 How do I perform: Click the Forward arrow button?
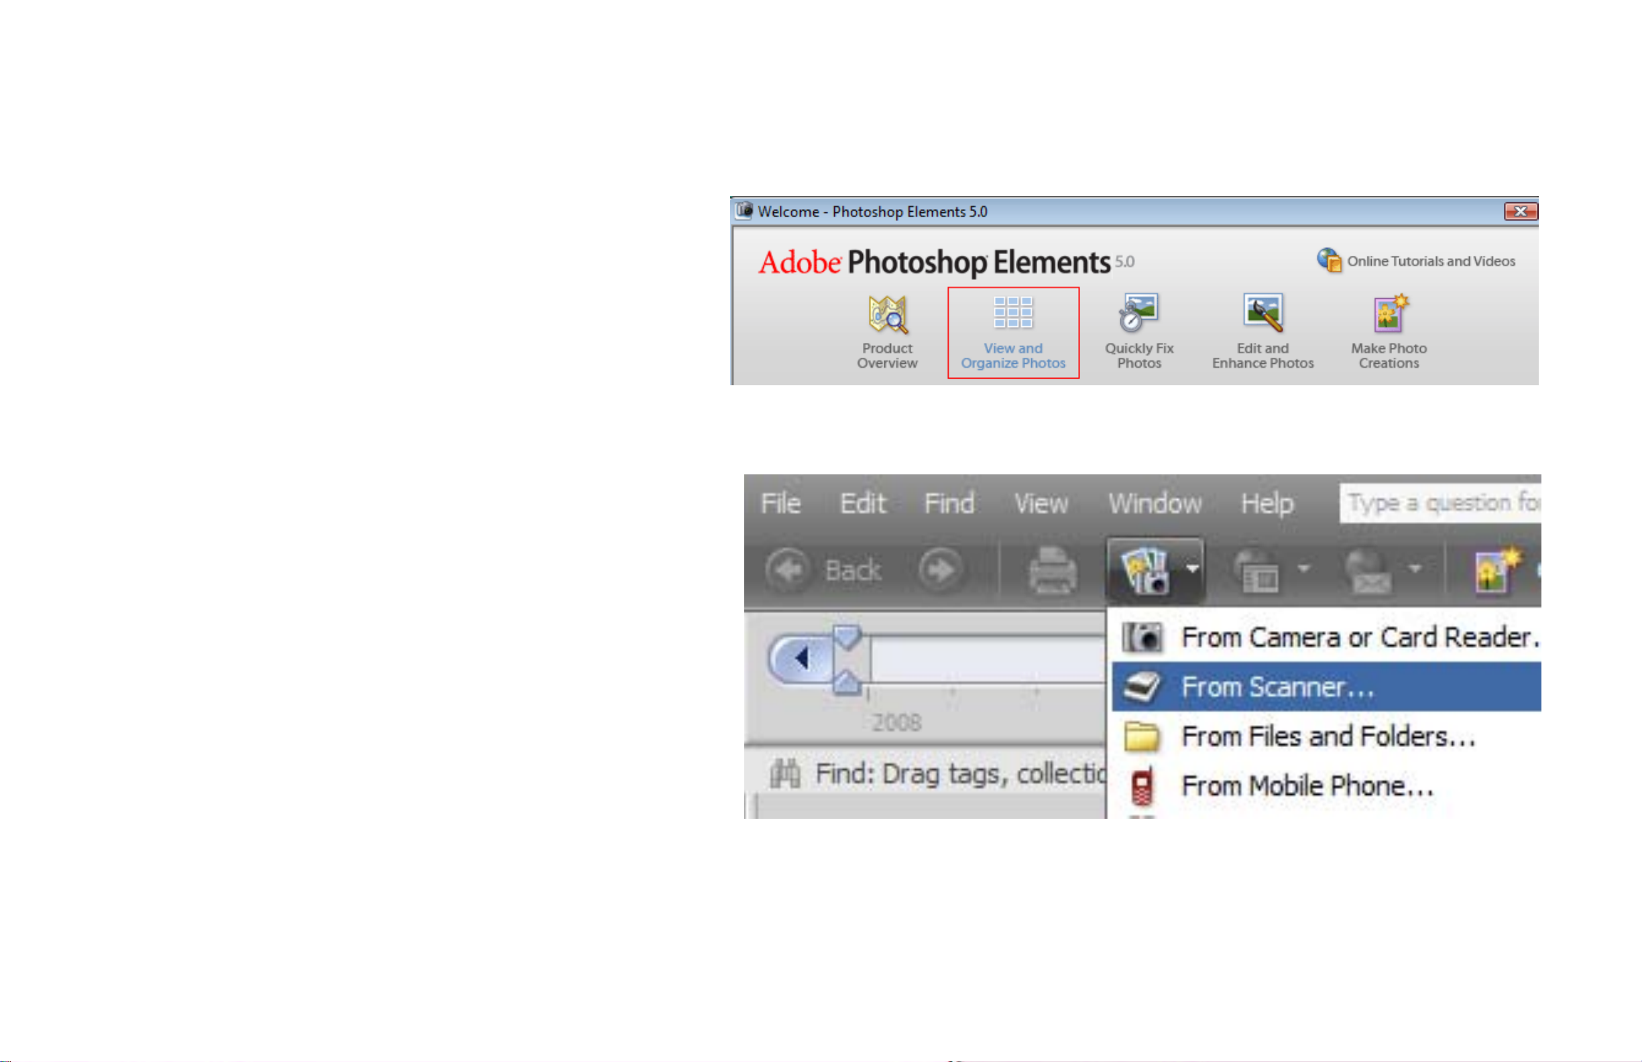(941, 570)
